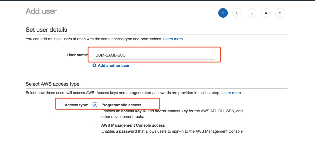This screenshot has width=315, height=146.
Task: Focus the User name input field
Action: tap(154, 55)
